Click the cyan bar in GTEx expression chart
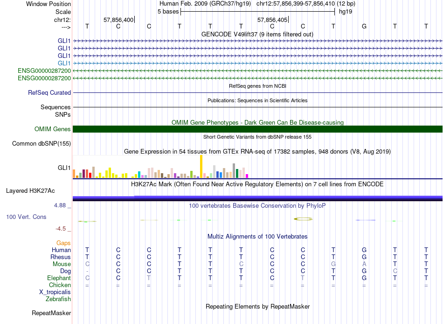Image resolution: width=443 pixels, height=324 pixels. click(x=139, y=175)
